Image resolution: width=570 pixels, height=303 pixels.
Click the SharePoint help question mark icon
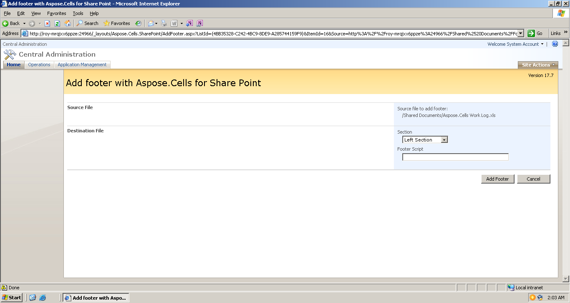click(x=555, y=44)
